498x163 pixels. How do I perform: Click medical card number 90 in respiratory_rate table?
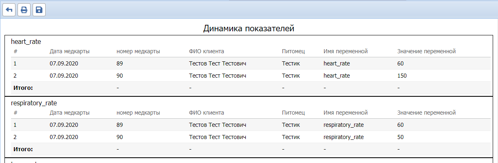click(119, 137)
